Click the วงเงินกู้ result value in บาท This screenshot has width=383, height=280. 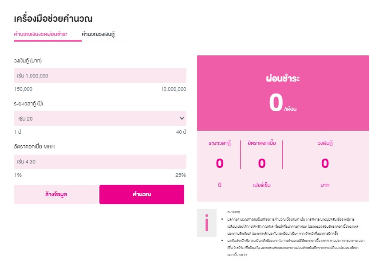(325, 163)
